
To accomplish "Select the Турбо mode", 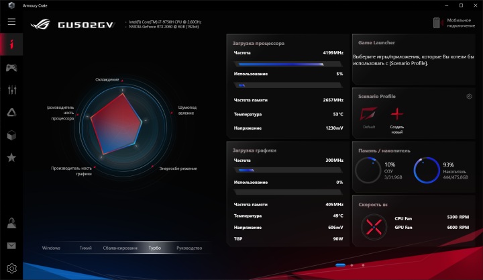I will [x=155, y=248].
